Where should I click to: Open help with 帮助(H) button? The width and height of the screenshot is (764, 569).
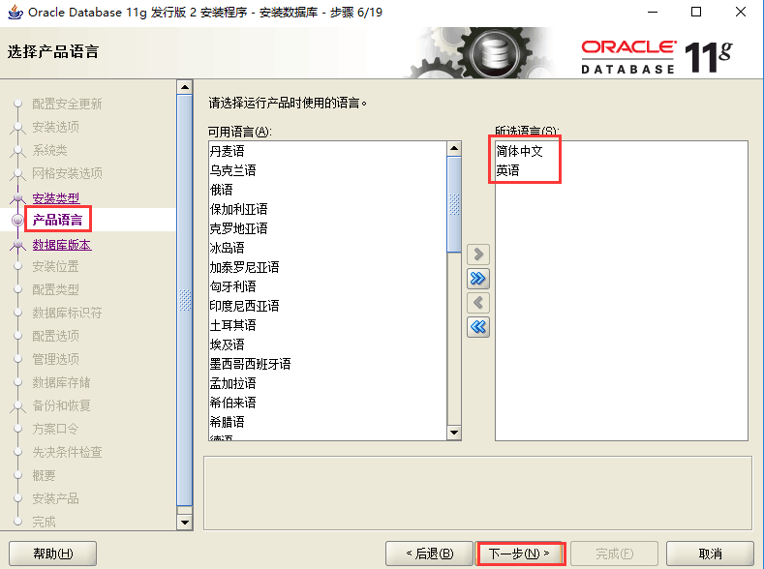tap(52, 554)
